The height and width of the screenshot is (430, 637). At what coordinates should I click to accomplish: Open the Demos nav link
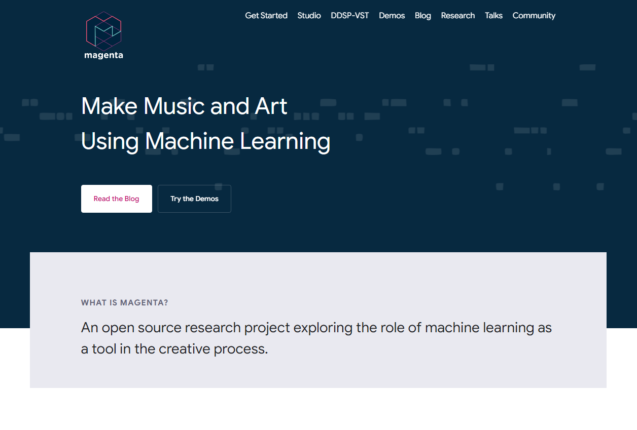(x=392, y=16)
